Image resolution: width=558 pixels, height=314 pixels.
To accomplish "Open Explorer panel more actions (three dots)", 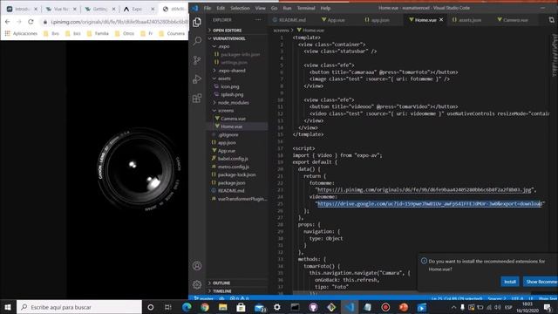I will 258,20.
